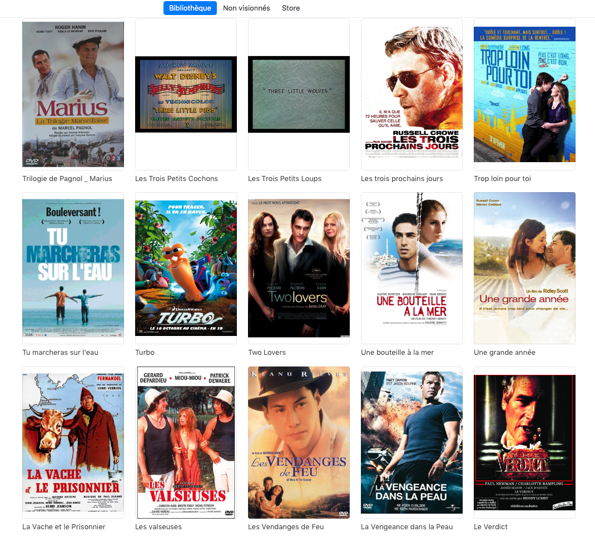This screenshot has width=595, height=537.
Task: Click the 'Les Trois Petits Cochons' title
Action: click(176, 178)
